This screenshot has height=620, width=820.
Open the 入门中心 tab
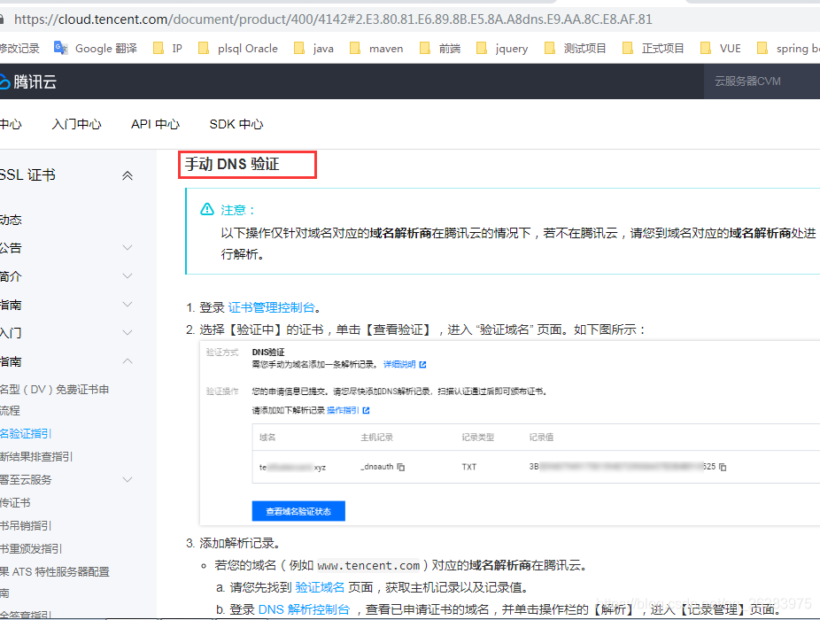(x=76, y=124)
